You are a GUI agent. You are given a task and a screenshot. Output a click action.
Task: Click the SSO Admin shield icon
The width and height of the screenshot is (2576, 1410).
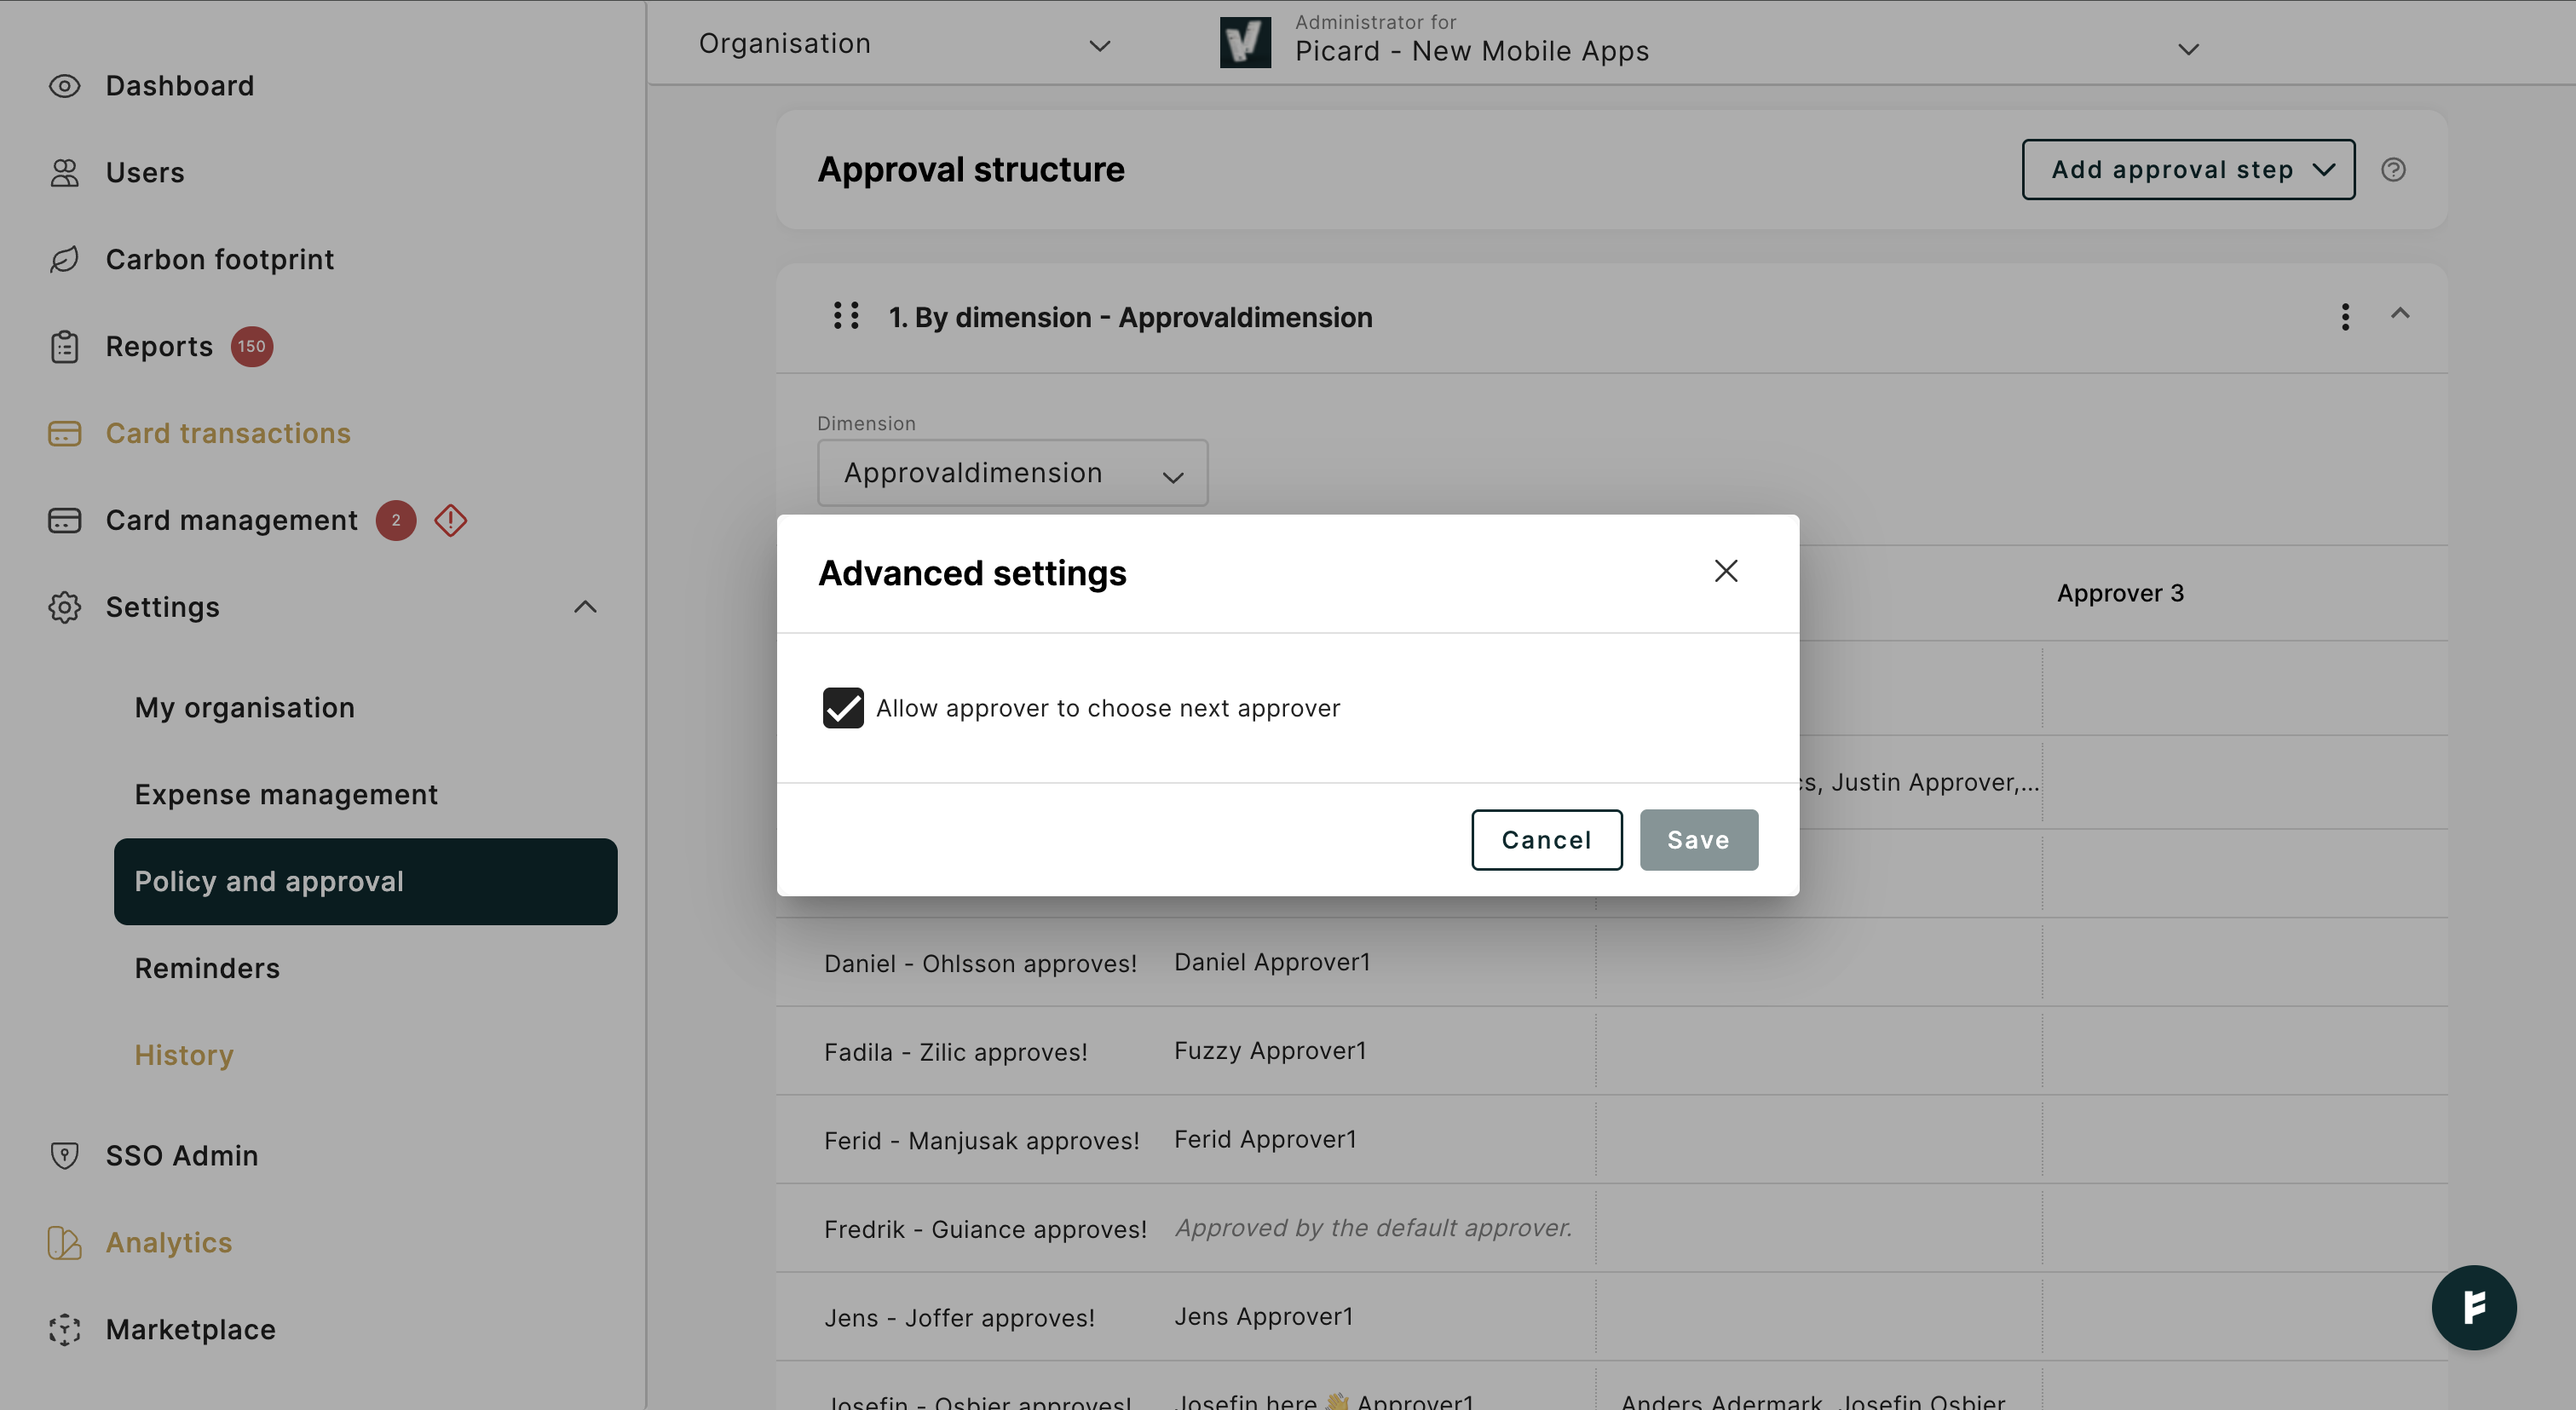pos(64,1155)
